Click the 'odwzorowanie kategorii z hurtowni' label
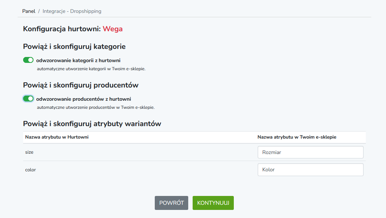386x218 pixels. pos(78,61)
